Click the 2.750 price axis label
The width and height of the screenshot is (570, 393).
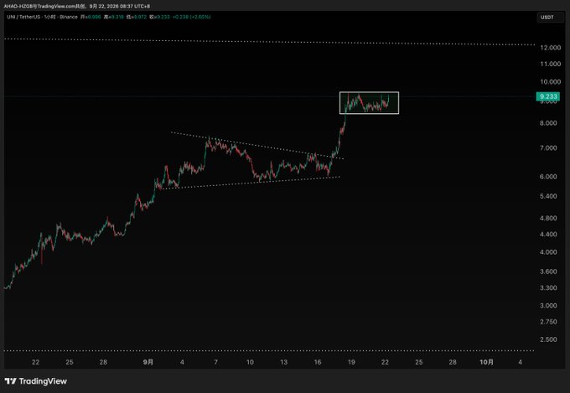point(548,322)
